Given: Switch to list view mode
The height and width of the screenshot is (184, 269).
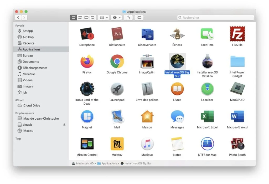Looking at the screenshot, I should click(x=80, y=18).
